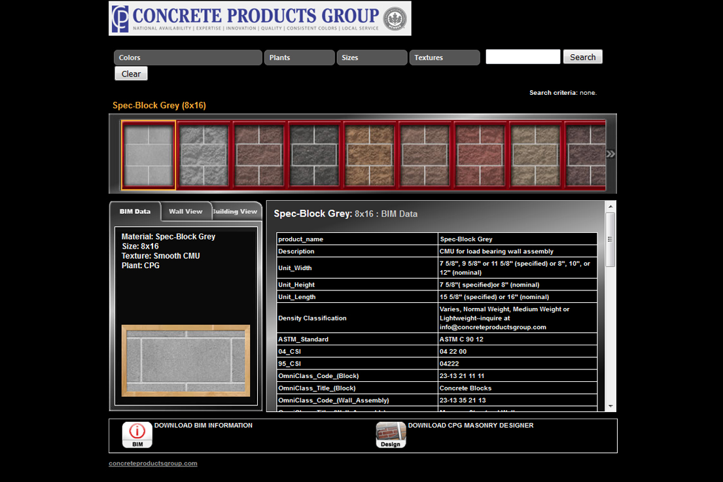Select the smooth grey Spec-Block swatch
The image size is (723, 482).
(x=149, y=155)
